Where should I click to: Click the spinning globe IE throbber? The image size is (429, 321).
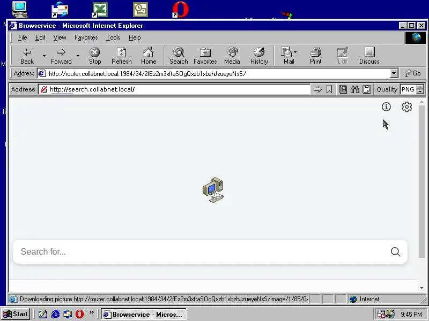[415, 37]
